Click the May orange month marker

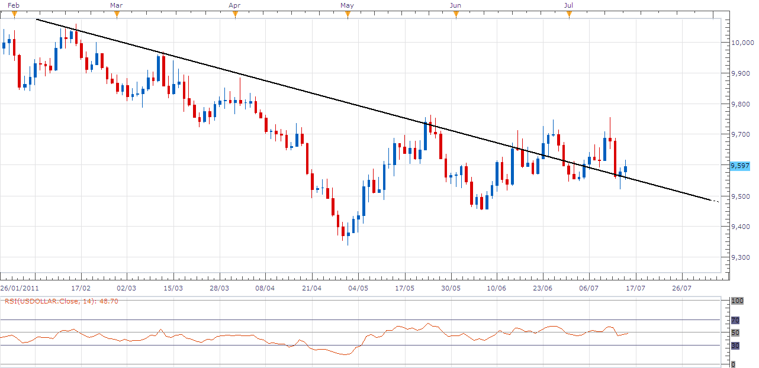point(348,14)
